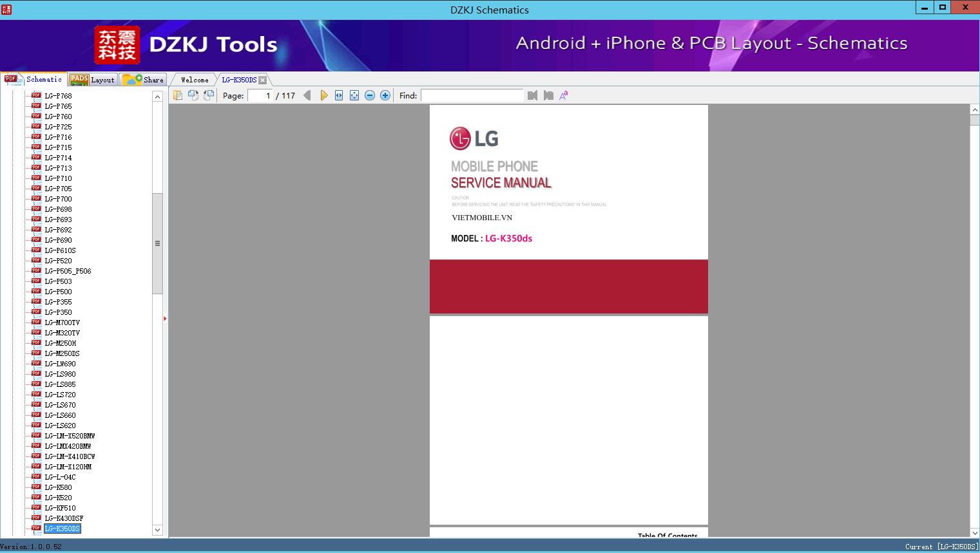
Task: Switch to the Welcome tab
Action: [x=195, y=80]
